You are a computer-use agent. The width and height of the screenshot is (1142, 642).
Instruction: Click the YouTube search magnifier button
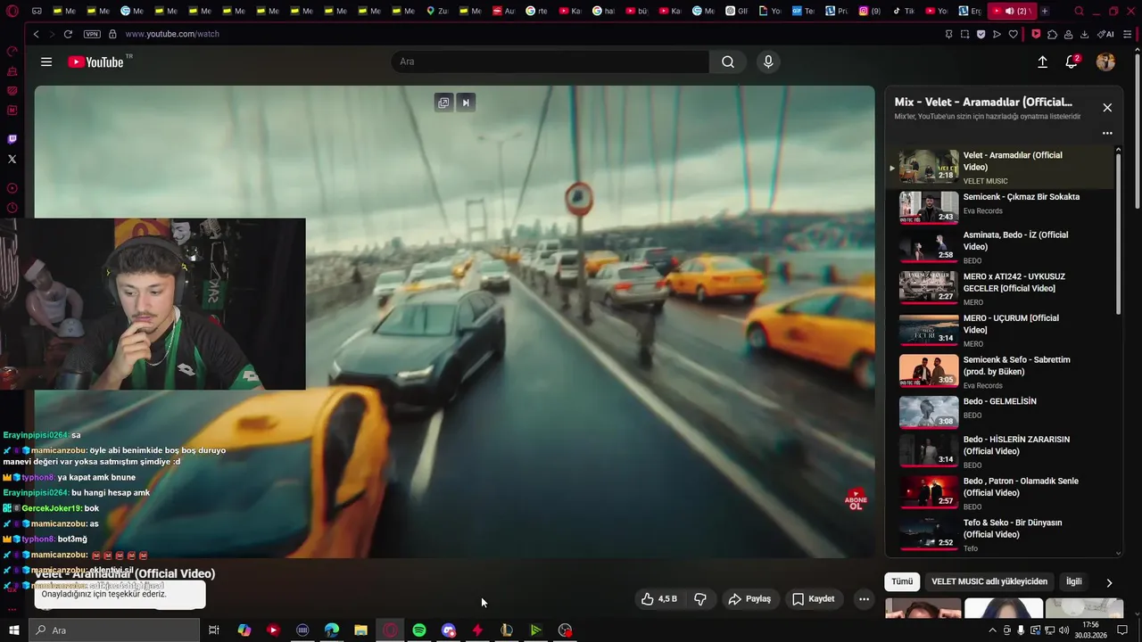point(728,62)
